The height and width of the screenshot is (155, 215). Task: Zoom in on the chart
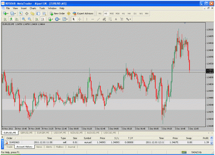24,19
